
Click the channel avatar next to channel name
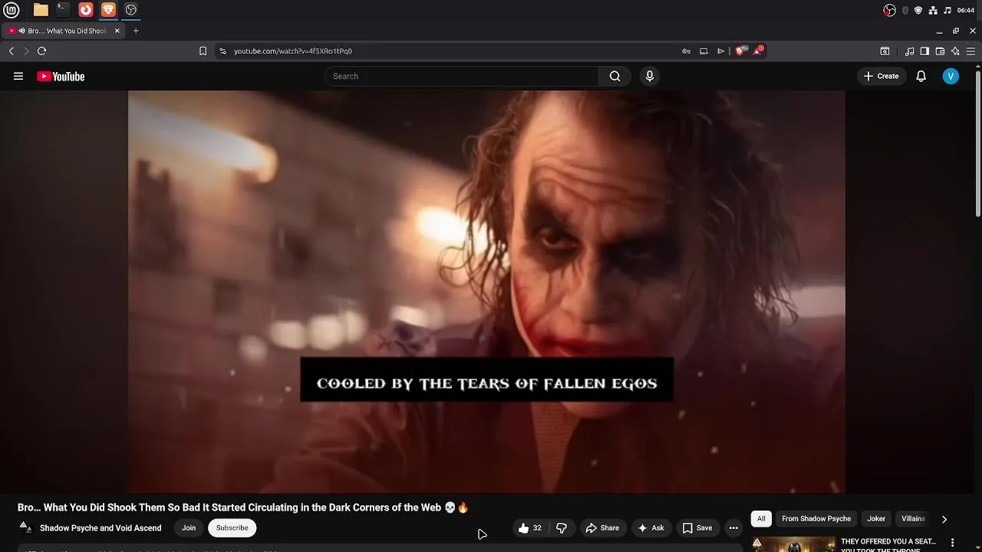25,527
